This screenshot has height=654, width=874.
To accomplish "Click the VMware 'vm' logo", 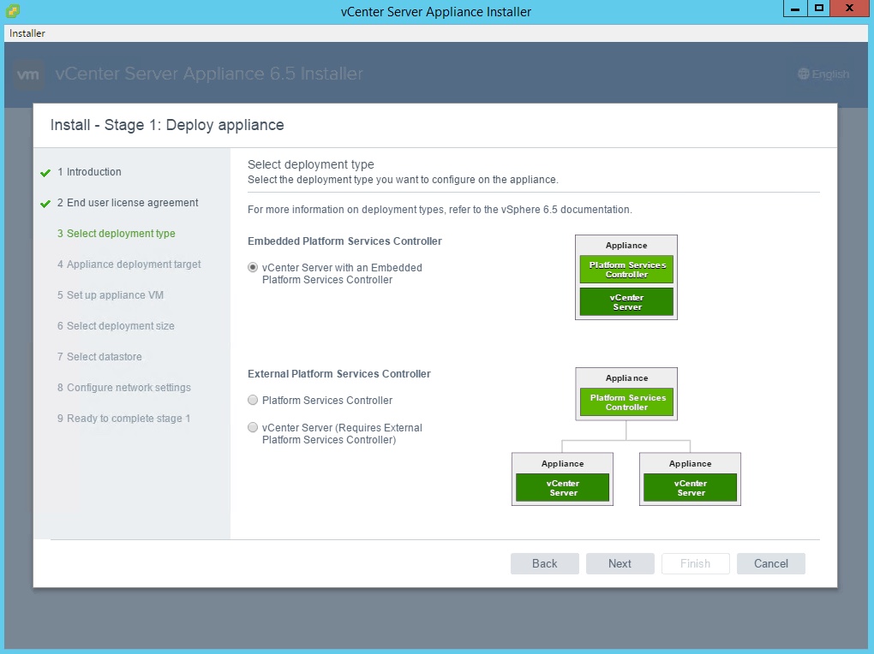I will 30,74.
